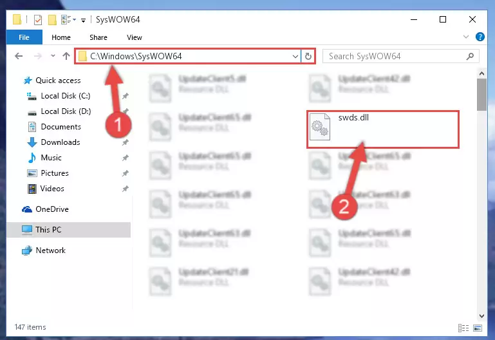The width and height of the screenshot is (495, 340).
Task: Go back with the Back arrow
Action: click(19, 56)
